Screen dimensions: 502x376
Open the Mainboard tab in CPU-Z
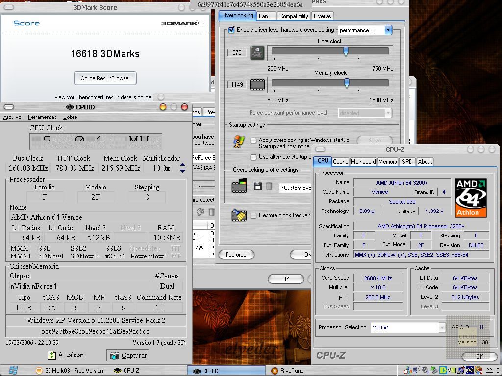pos(363,162)
